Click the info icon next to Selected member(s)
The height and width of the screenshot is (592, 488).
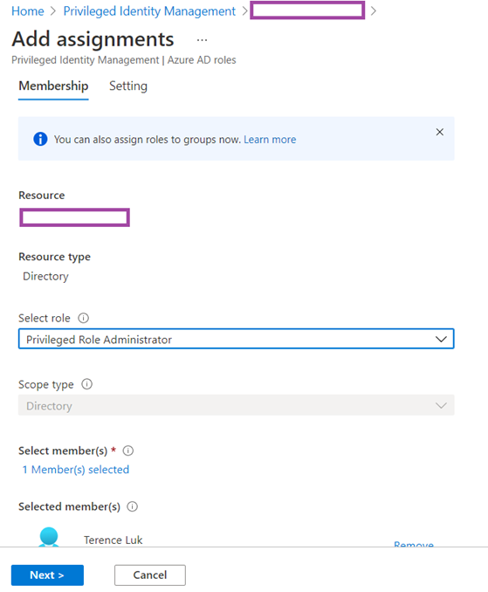pyautogui.click(x=132, y=506)
